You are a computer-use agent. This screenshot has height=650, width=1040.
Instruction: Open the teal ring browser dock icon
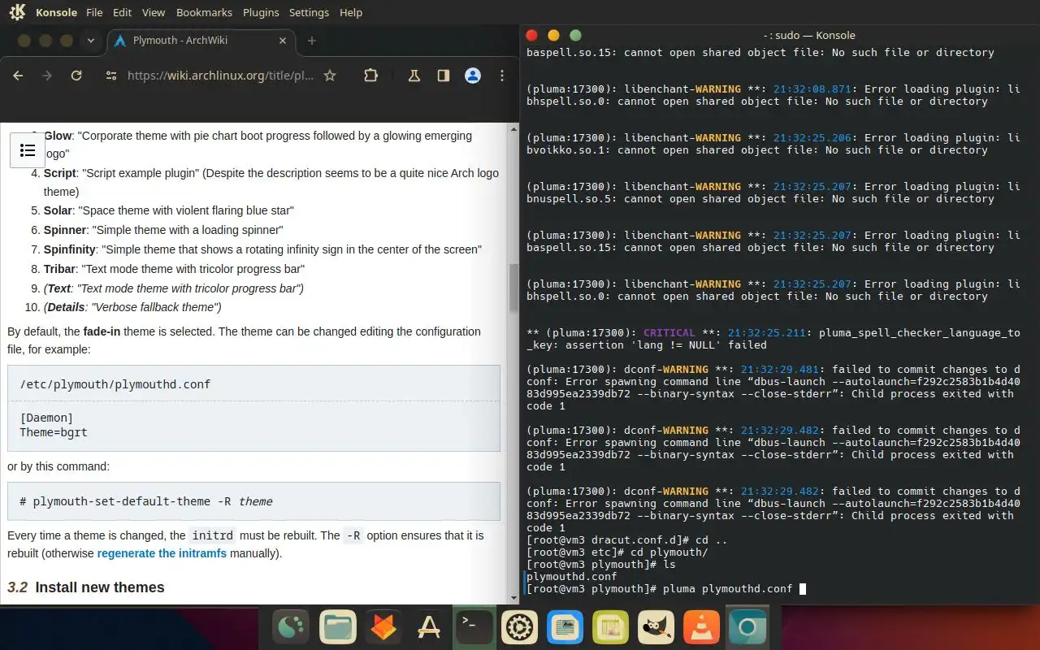[x=746, y=628]
